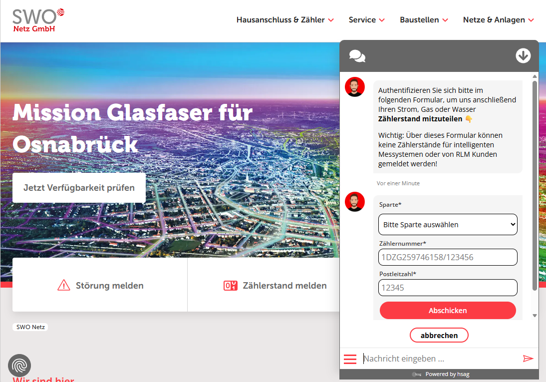Click the chat scrollbar down arrow
The height and width of the screenshot is (382, 546).
[535, 316]
